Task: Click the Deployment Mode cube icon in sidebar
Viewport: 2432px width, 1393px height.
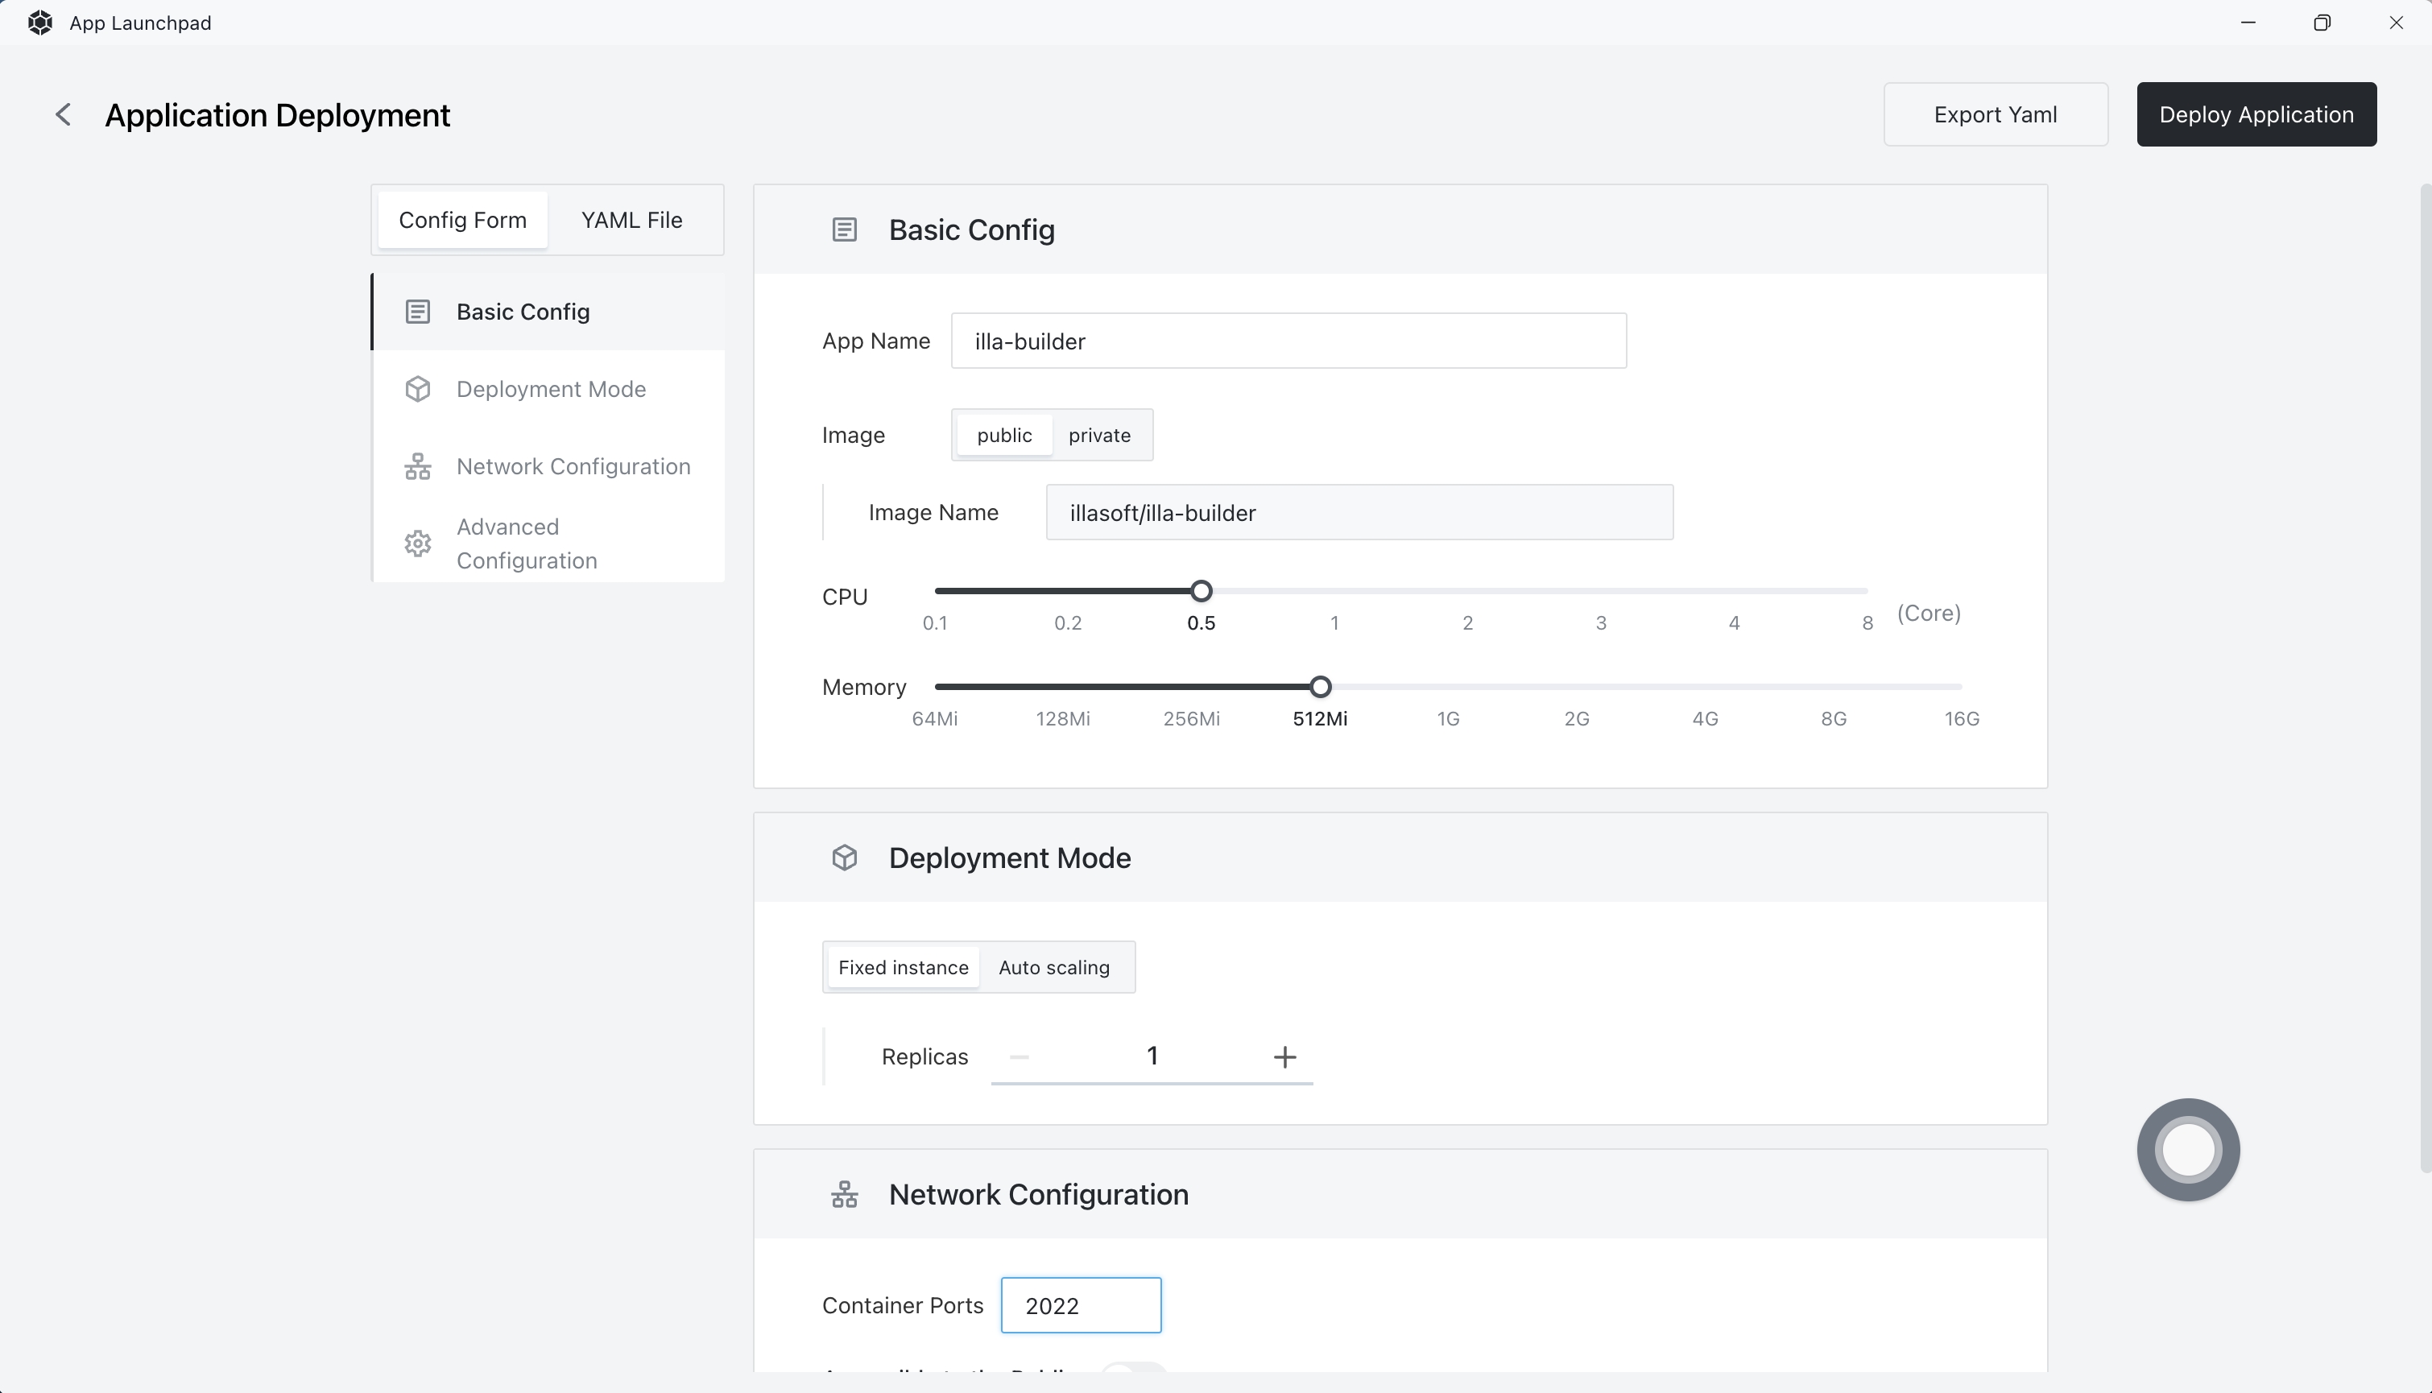Action: [x=417, y=390]
